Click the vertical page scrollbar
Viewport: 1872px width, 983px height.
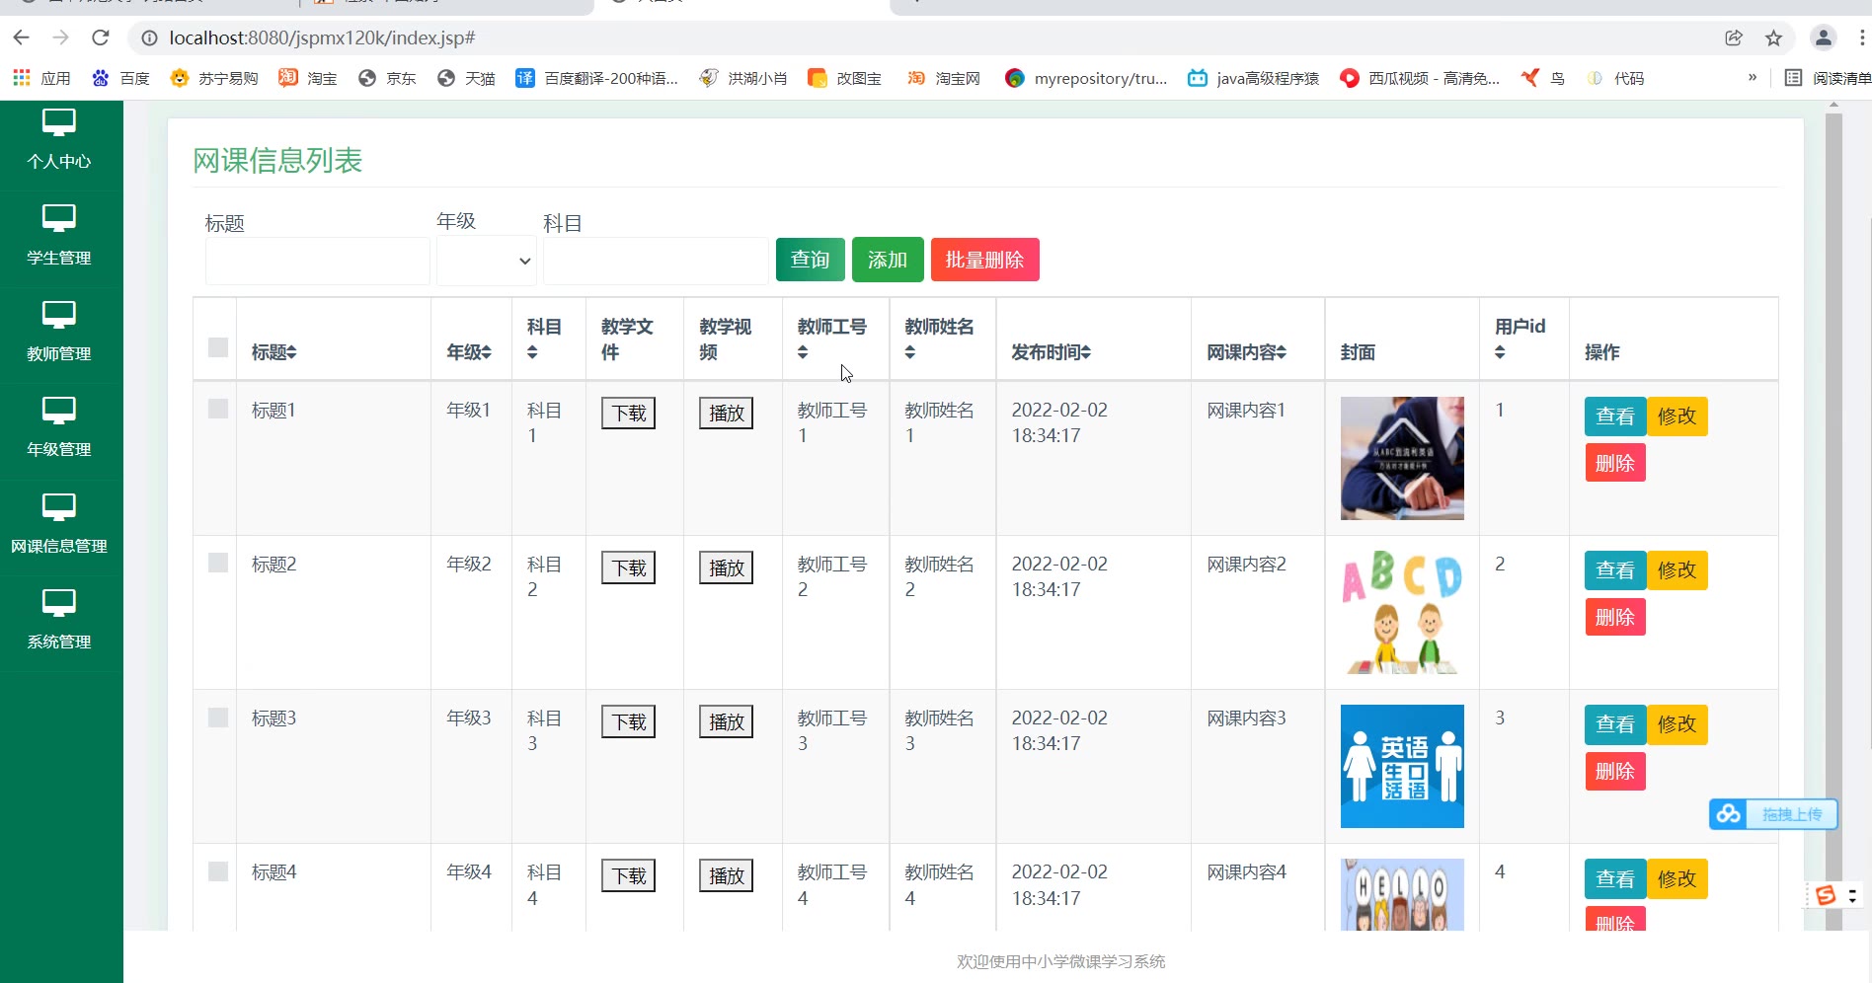[x=1833, y=493]
